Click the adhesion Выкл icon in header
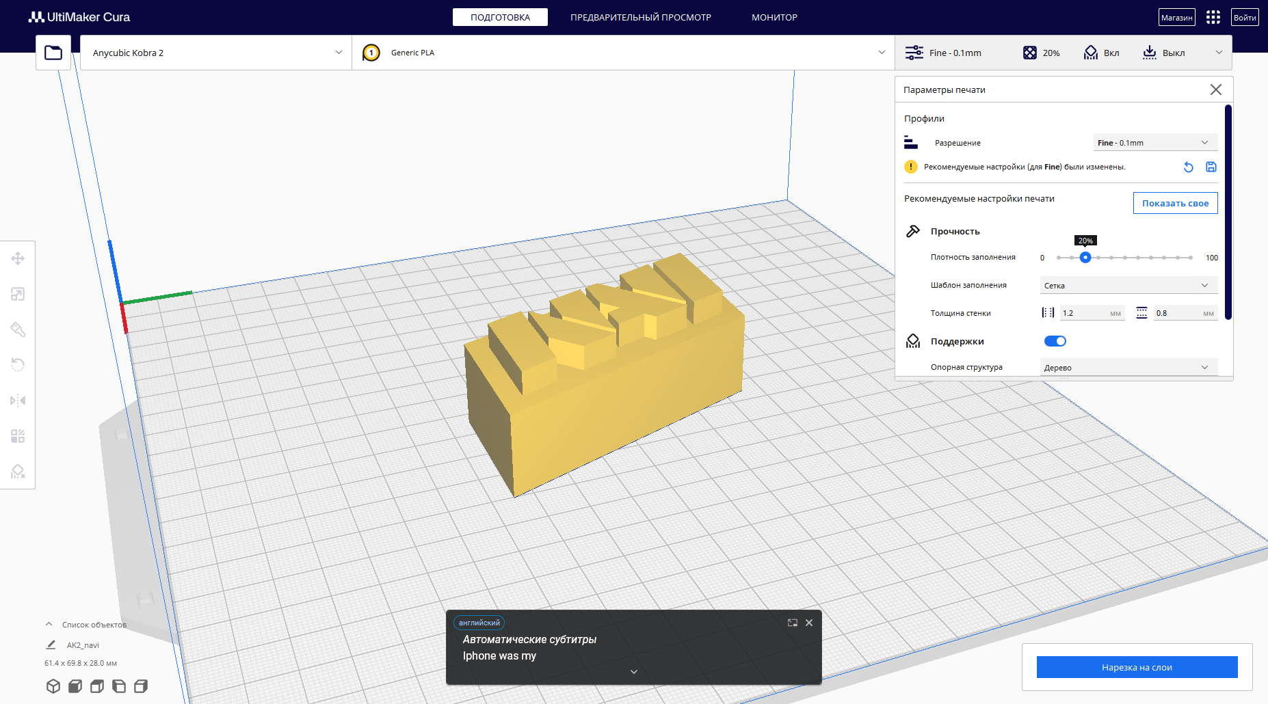 [x=1150, y=53]
